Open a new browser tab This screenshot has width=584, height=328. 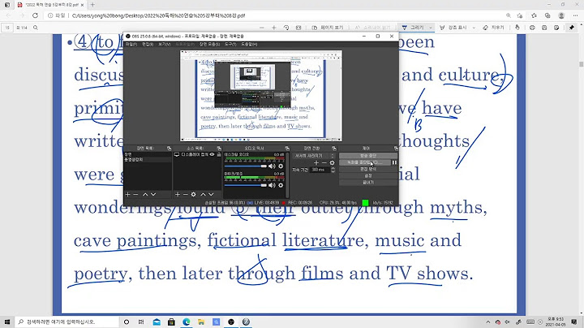(92, 5)
